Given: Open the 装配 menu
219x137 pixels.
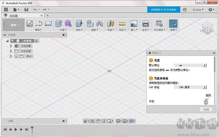Looking at the screenshot, I should click(95, 30).
